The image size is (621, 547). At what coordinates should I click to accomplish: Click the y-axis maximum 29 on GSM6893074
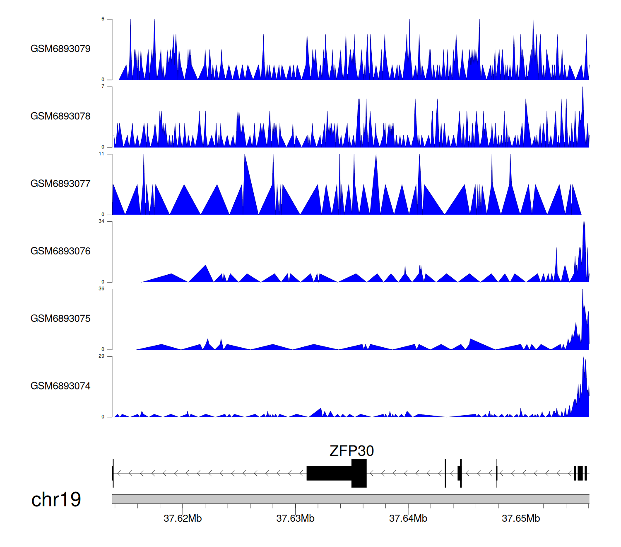101,356
